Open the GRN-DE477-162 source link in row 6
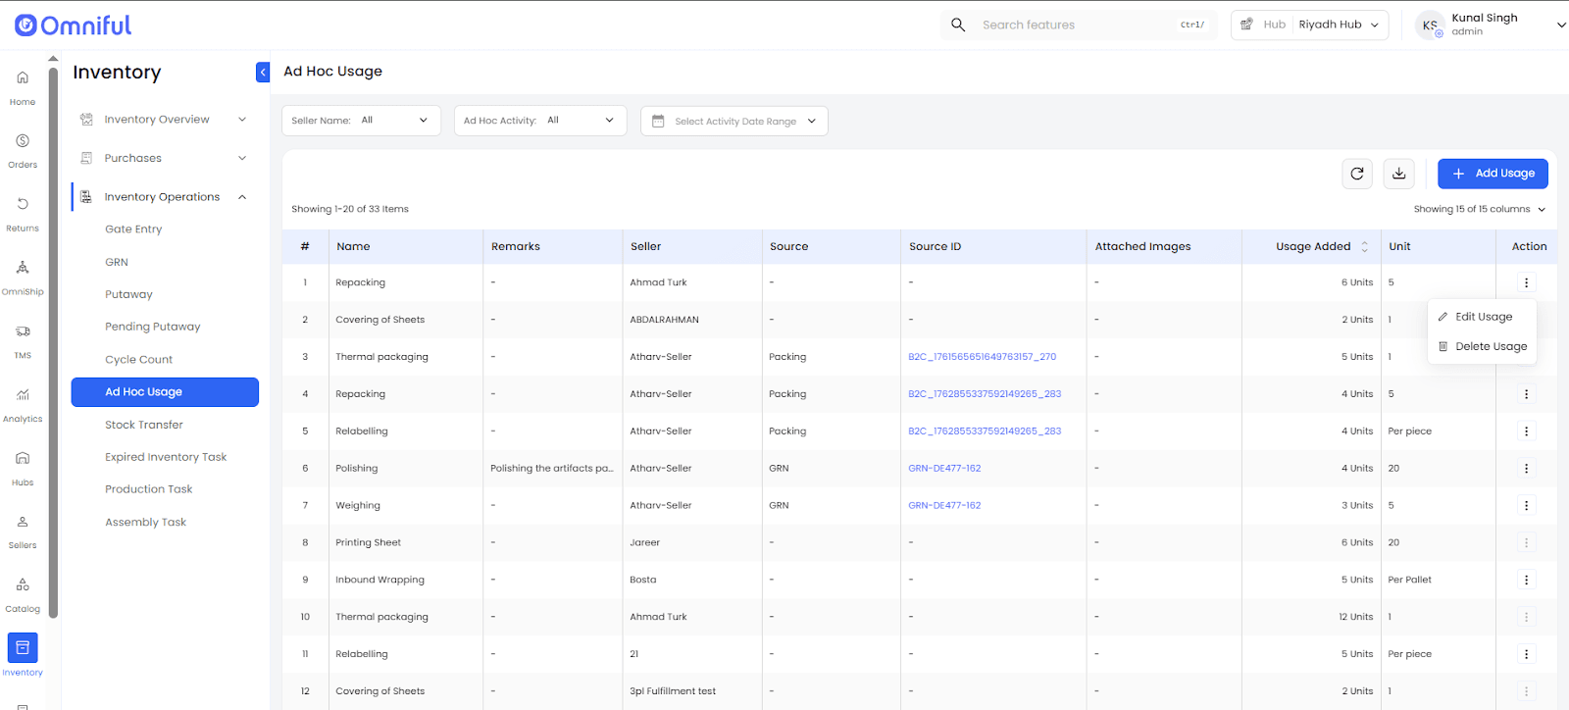 coord(944,469)
